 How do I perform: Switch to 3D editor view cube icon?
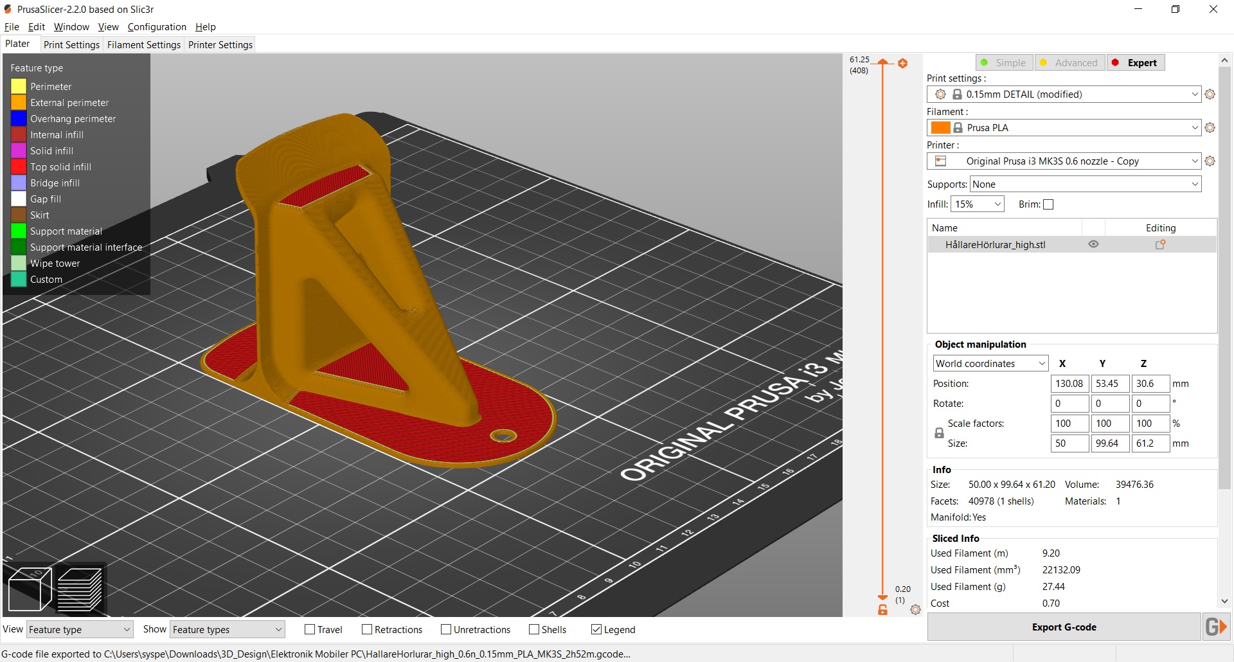pos(30,589)
